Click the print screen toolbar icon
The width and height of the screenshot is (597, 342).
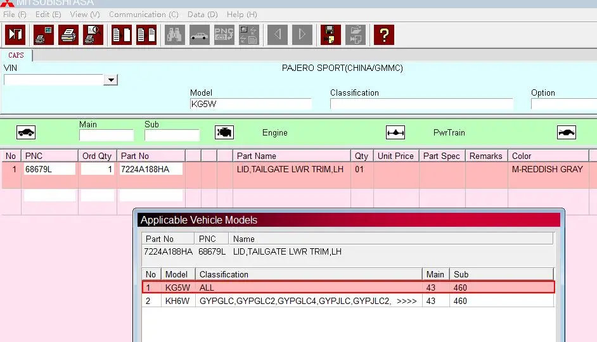(x=43, y=35)
